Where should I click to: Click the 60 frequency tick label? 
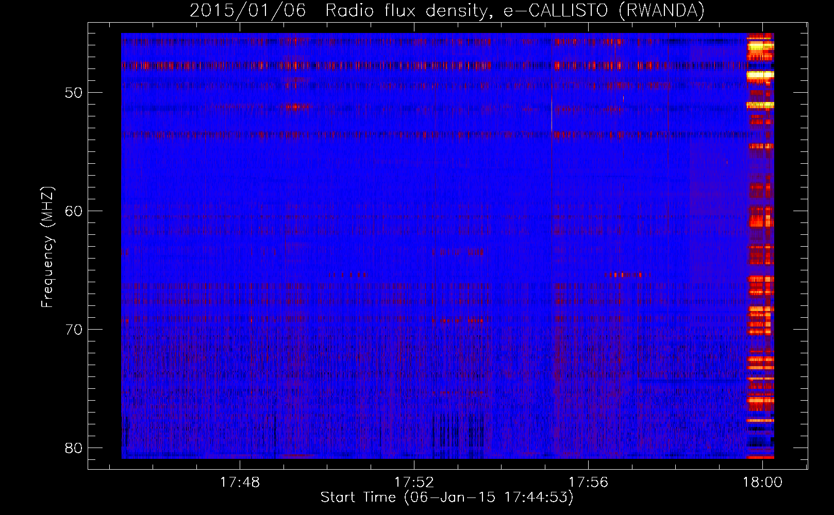(x=74, y=211)
